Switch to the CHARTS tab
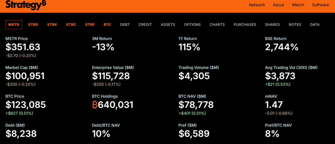This screenshot has width=335, height=144. tap(217, 24)
